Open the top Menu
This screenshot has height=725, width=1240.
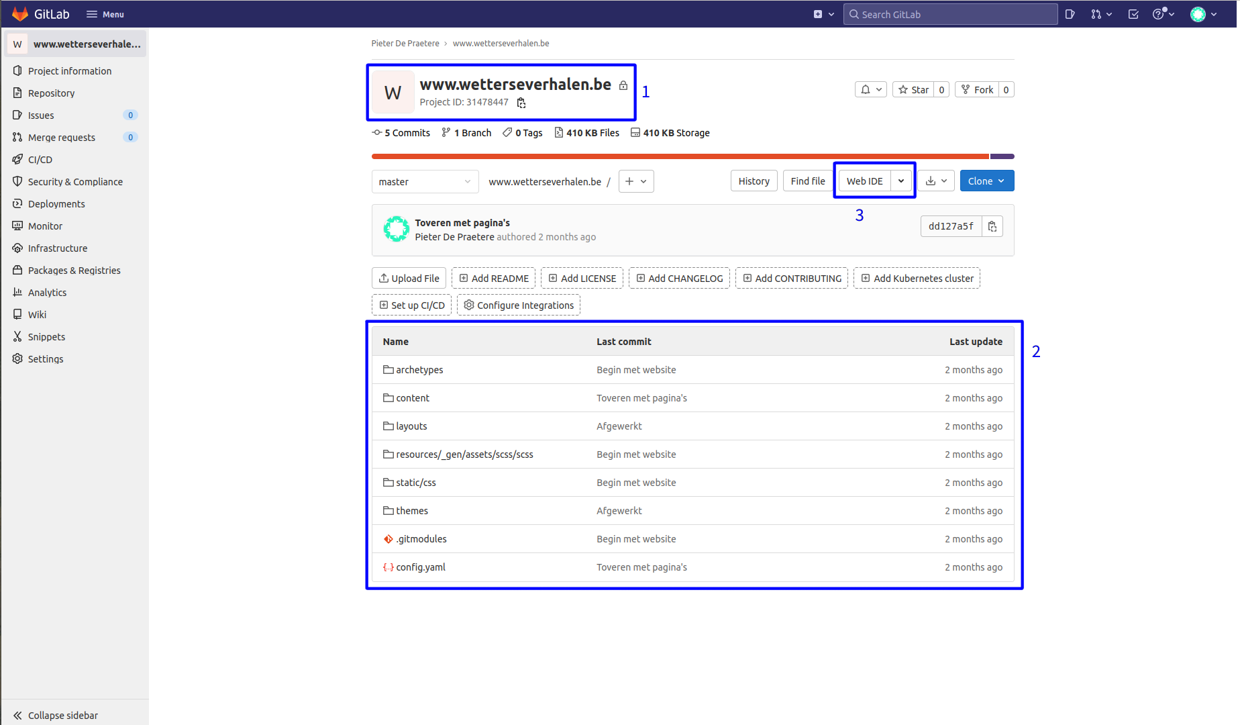(105, 14)
